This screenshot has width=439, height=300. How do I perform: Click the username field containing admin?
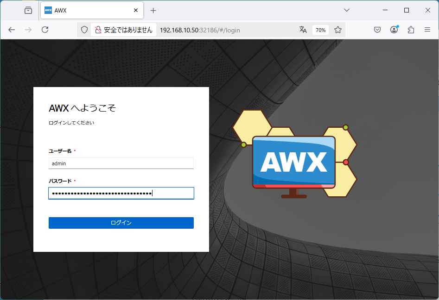(121, 163)
